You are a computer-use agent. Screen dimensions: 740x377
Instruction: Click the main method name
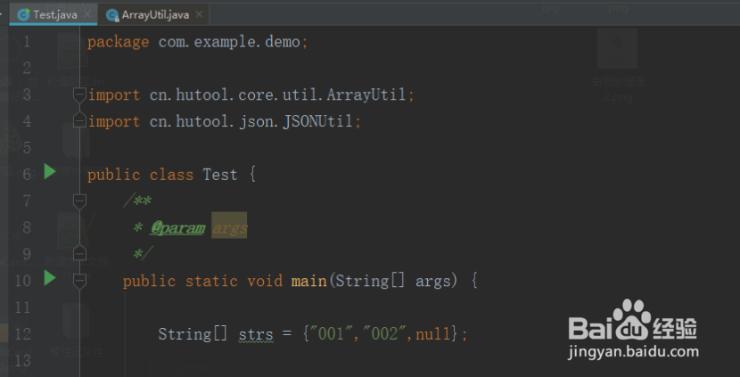click(x=308, y=281)
